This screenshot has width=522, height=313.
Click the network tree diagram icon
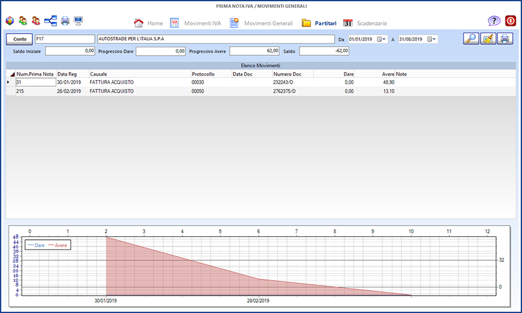[51, 21]
